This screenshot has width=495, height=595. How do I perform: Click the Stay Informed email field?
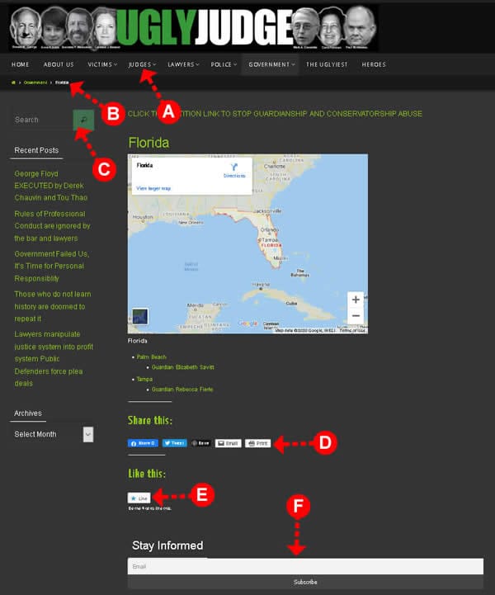pos(304,566)
